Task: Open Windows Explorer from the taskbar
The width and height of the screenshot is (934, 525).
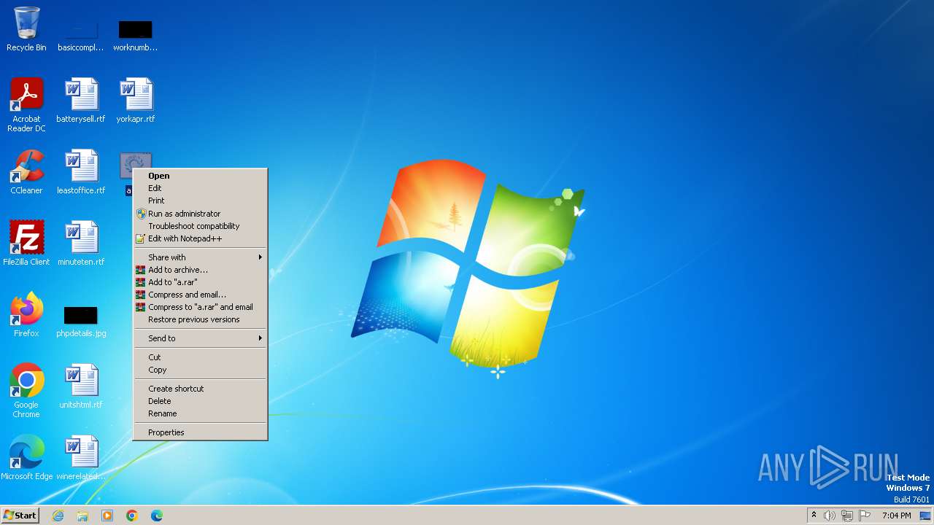Action: tap(82, 516)
